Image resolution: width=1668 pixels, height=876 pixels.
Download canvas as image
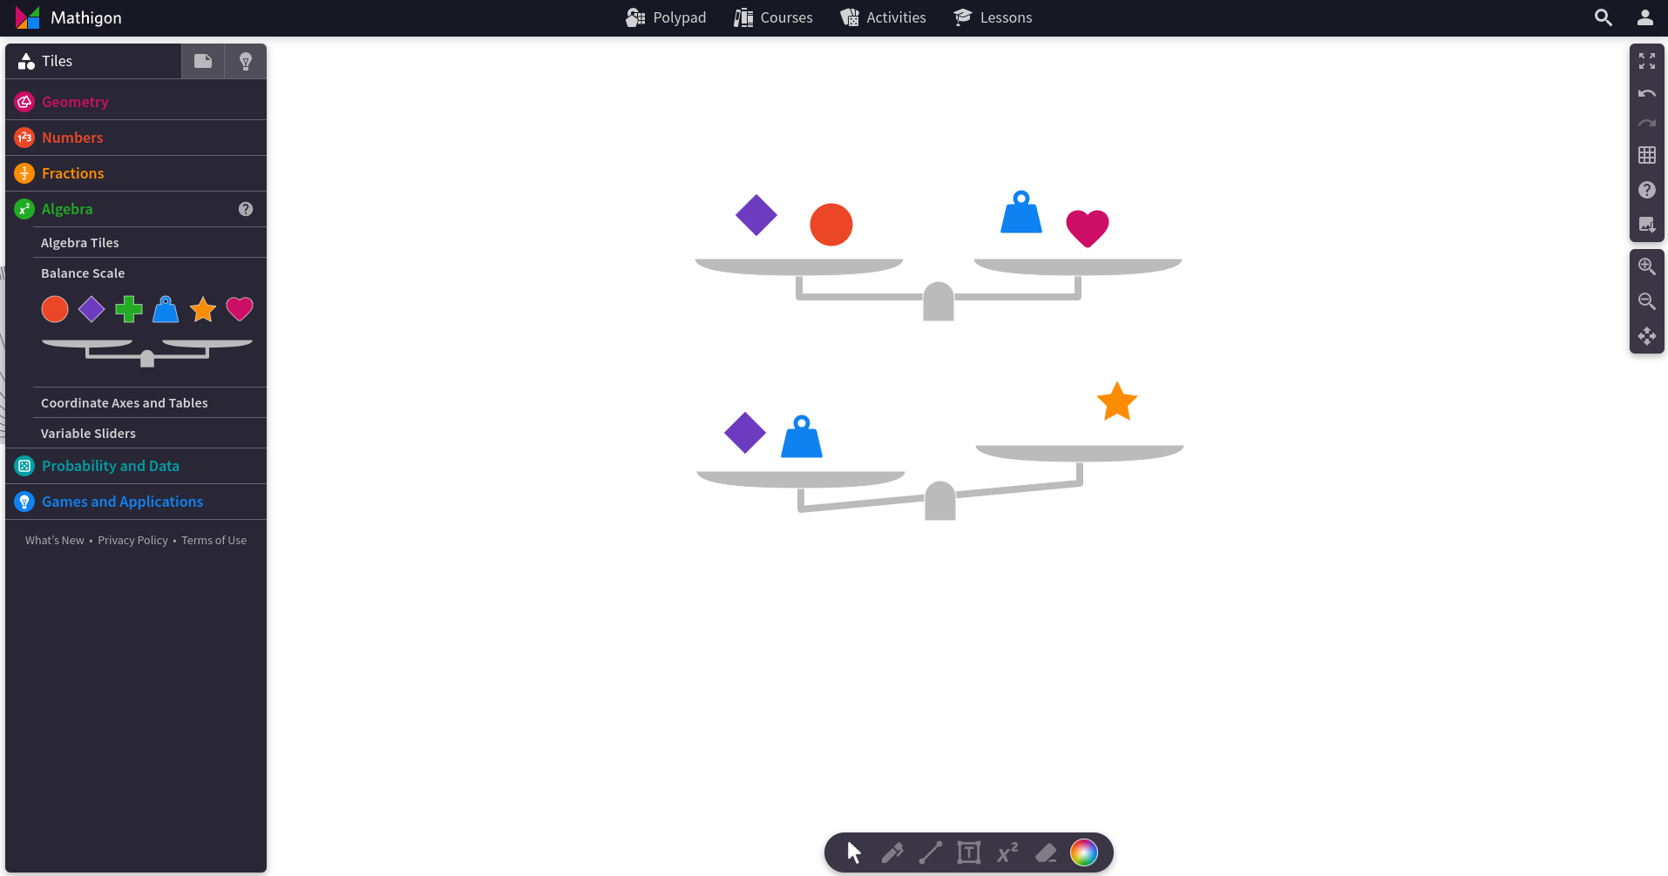pos(1647,225)
